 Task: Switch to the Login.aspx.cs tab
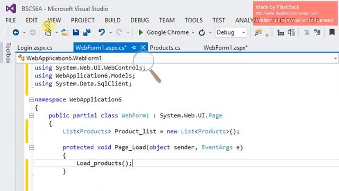(x=35, y=48)
